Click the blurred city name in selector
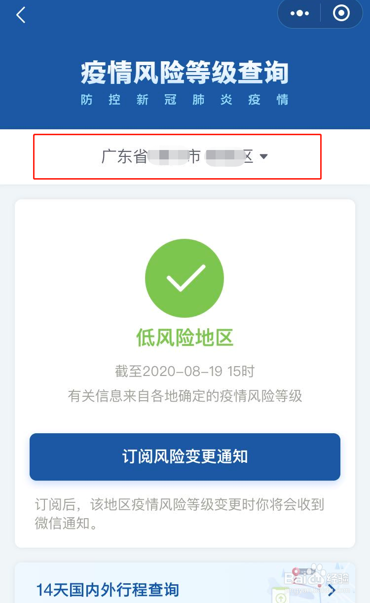Image resolution: width=370 pixels, height=603 pixels. [169, 156]
